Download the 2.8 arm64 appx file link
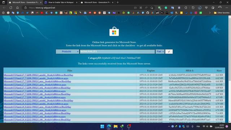The height and width of the screenshot is (130, 231). pyautogui.click(x=36, y=104)
